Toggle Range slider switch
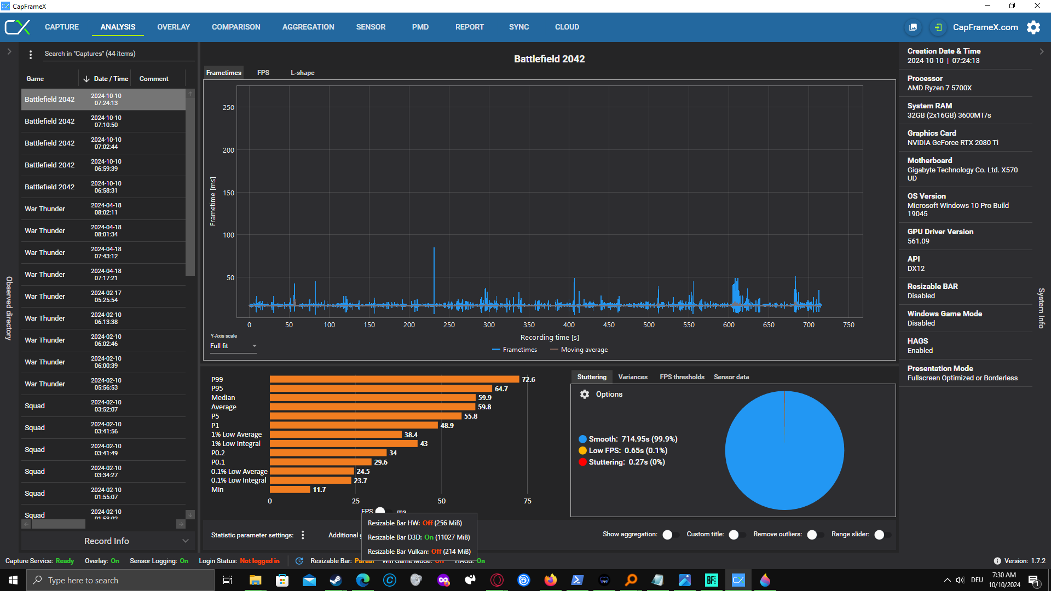Screen dimensions: 1051x591 pos(882,535)
